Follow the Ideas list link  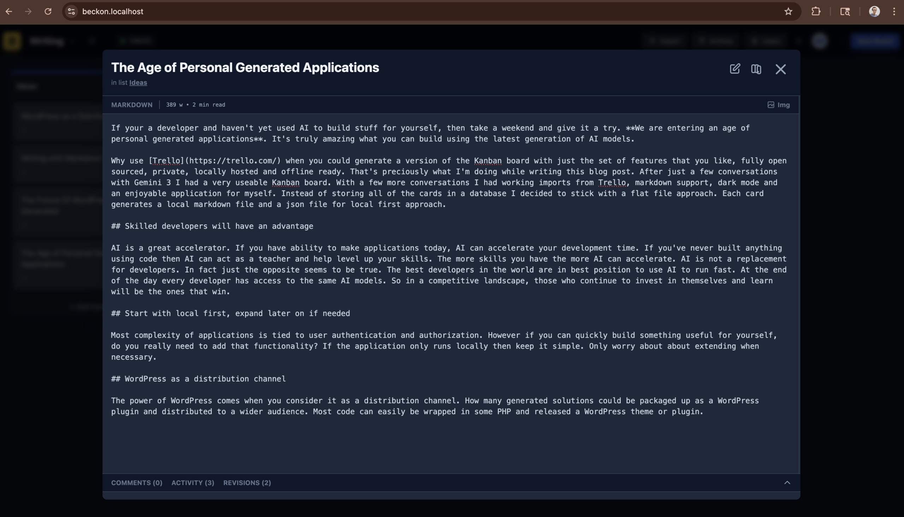[138, 82]
